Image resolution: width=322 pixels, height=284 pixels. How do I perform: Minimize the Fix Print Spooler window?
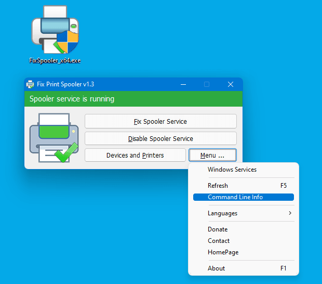click(x=183, y=84)
